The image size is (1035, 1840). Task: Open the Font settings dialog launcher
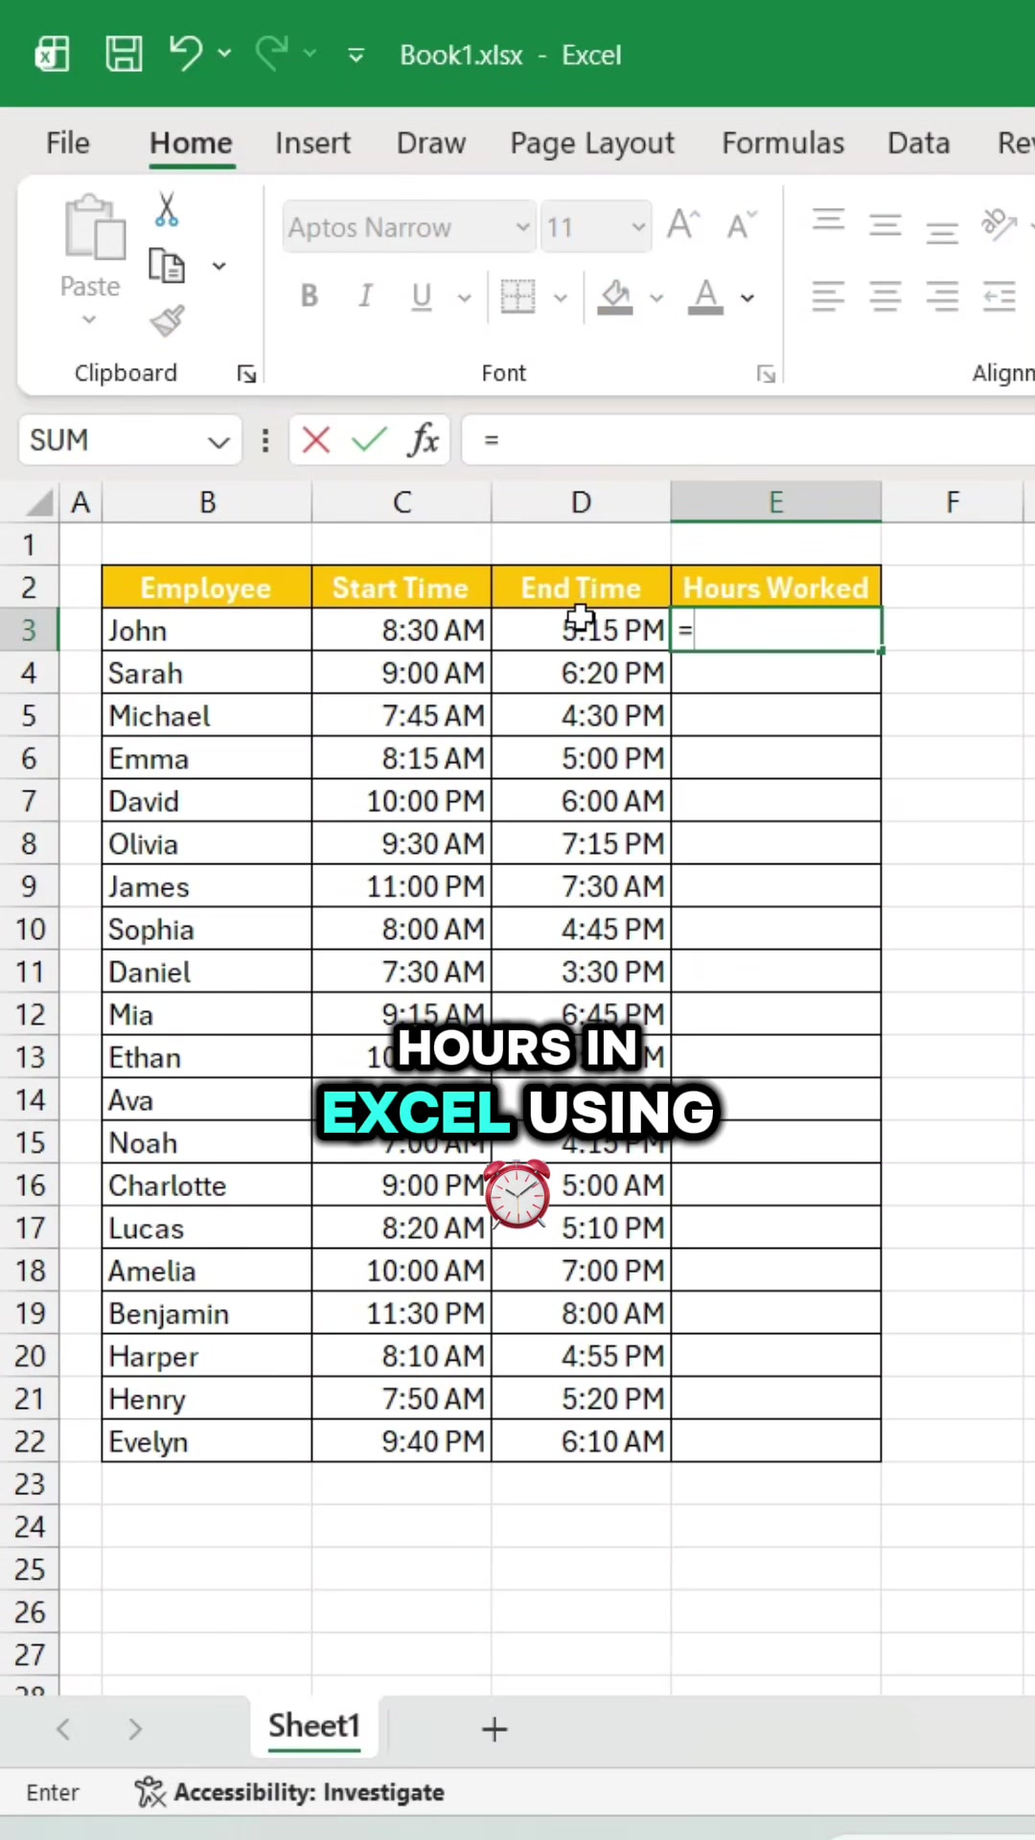[x=766, y=374]
